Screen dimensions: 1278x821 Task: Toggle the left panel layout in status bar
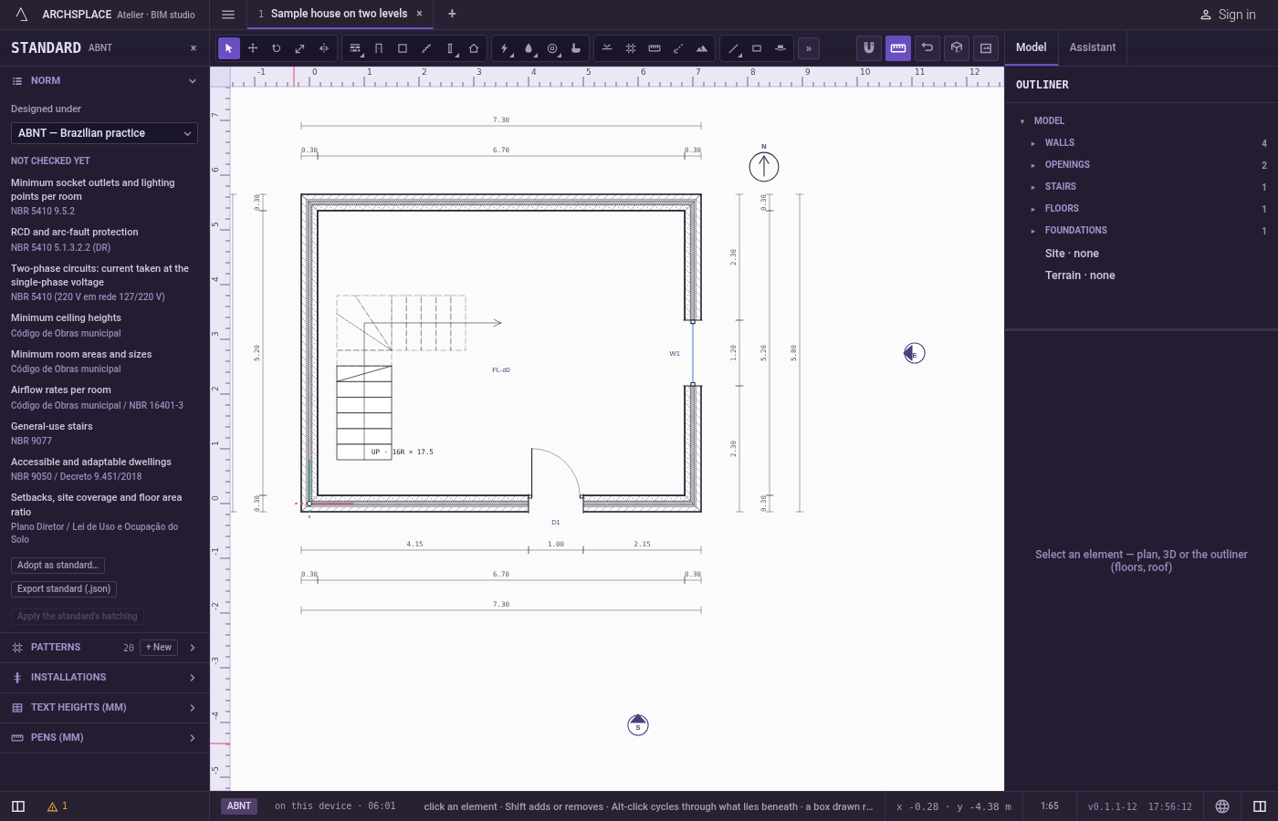(18, 806)
